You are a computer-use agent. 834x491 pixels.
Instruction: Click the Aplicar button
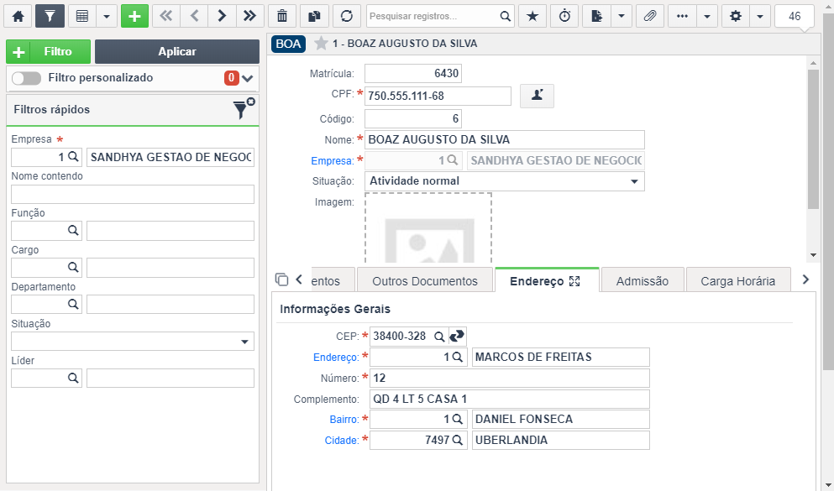[177, 51]
